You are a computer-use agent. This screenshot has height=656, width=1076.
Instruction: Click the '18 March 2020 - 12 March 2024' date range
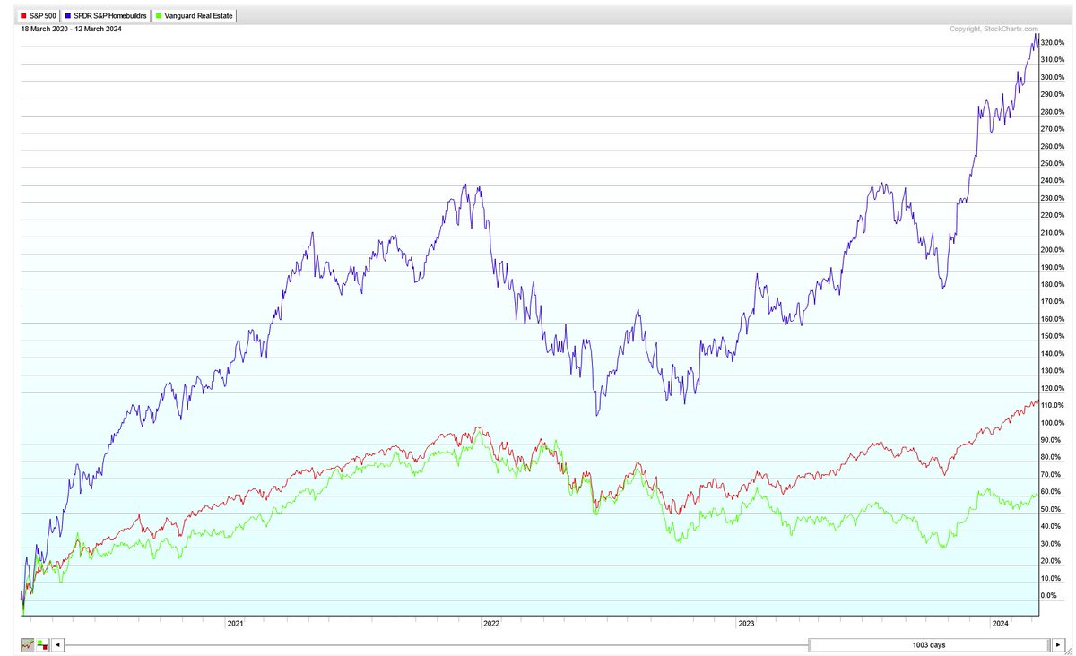click(71, 29)
